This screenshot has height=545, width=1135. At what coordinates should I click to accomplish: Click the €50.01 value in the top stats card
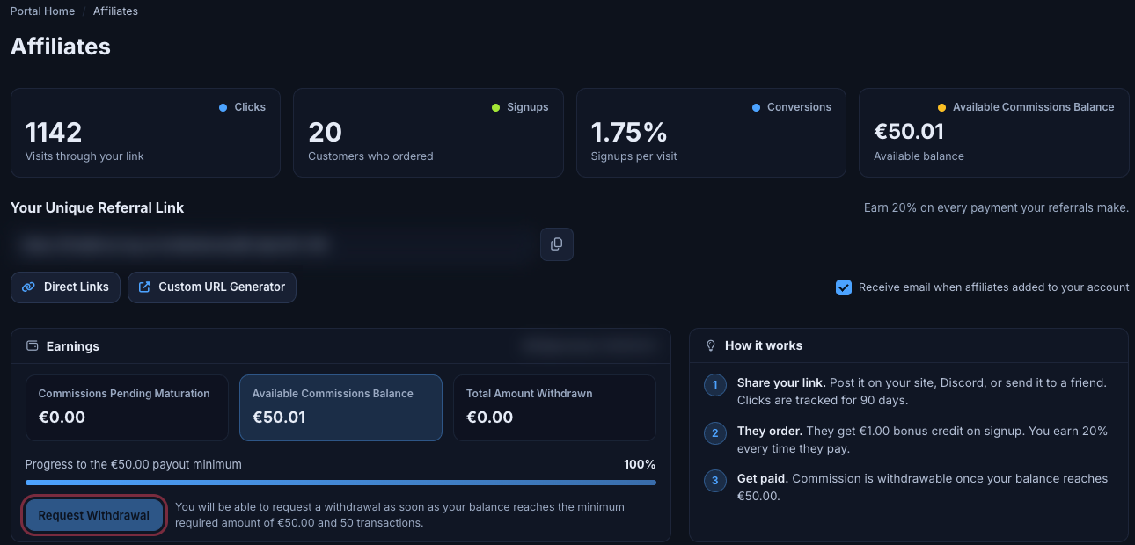[x=909, y=133]
